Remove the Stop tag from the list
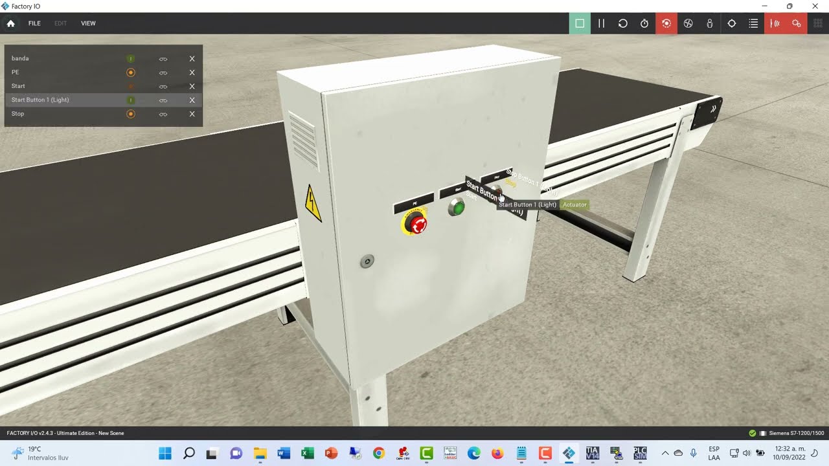 [192, 114]
